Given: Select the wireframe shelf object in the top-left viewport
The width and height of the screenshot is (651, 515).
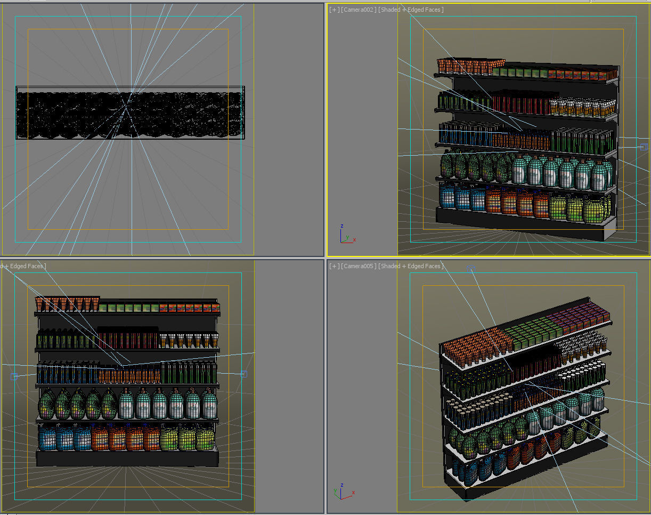Looking at the screenshot, I should point(130,113).
